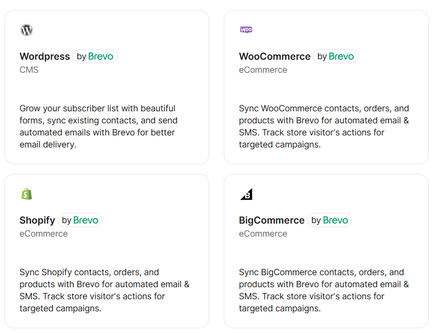This screenshot has height=333, width=434.
Task: Click the WordPress logo icon
Action: pyautogui.click(x=27, y=30)
